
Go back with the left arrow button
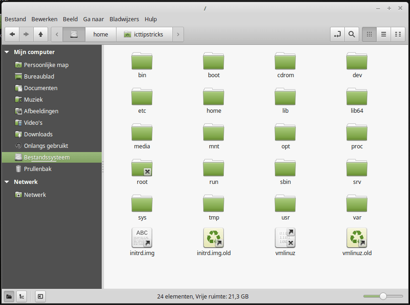(12, 34)
